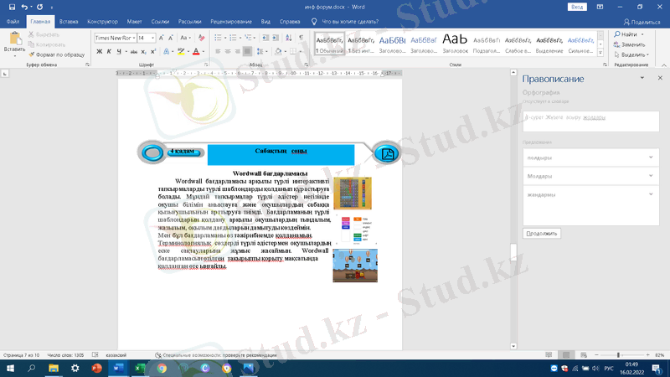Switch to Print Layout view in status bar
The width and height of the screenshot is (670, 377).
point(566,354)
